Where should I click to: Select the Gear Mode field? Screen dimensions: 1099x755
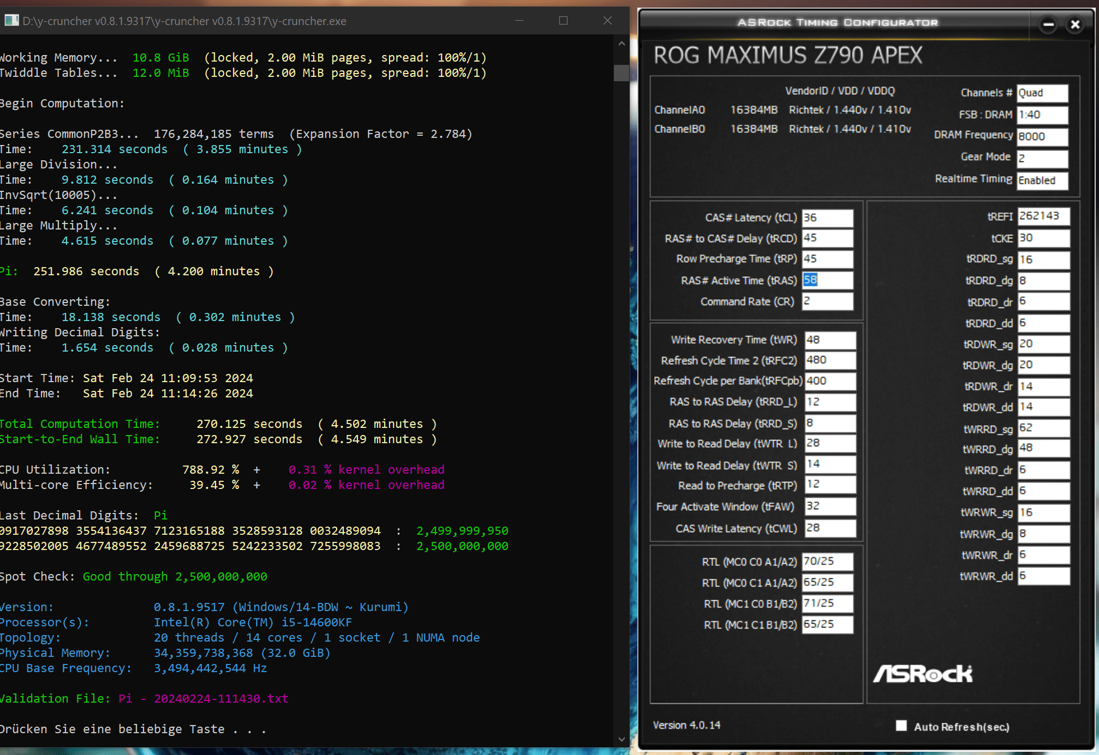pos(1042,158)
